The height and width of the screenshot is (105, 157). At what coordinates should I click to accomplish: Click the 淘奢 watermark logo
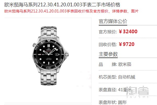(x=137, y=92)
